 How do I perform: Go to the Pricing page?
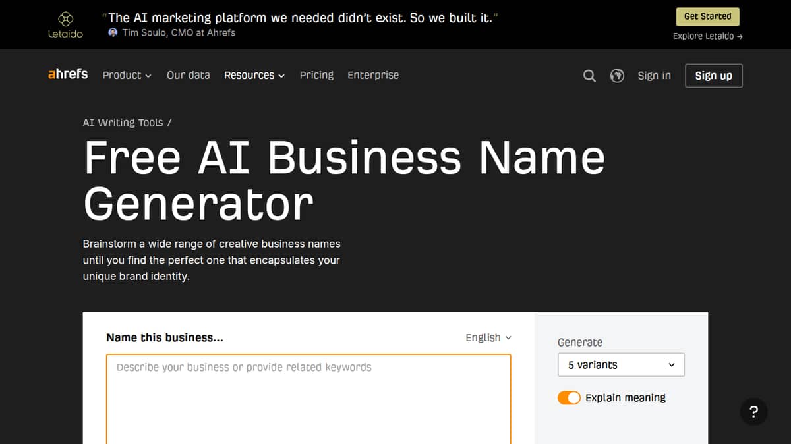point(316,75)
